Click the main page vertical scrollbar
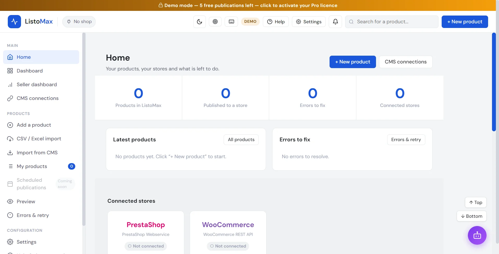The height and width of the screenshot is (254, 499). pyautogui.click(x=494, y=82)
